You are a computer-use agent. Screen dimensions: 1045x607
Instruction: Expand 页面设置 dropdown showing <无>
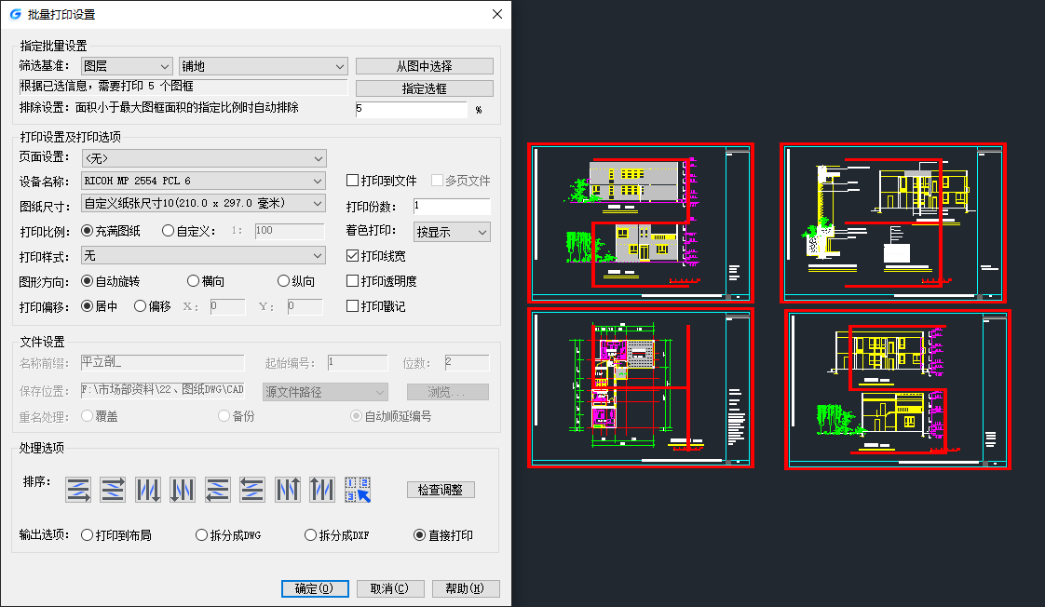[203, 158]
